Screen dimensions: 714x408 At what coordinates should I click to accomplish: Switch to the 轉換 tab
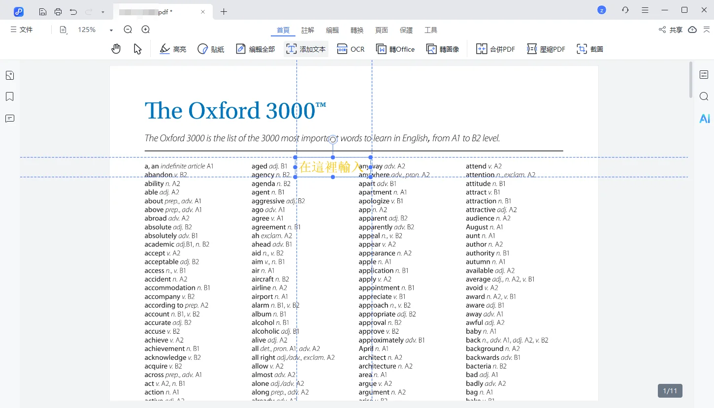click(357, 30)
